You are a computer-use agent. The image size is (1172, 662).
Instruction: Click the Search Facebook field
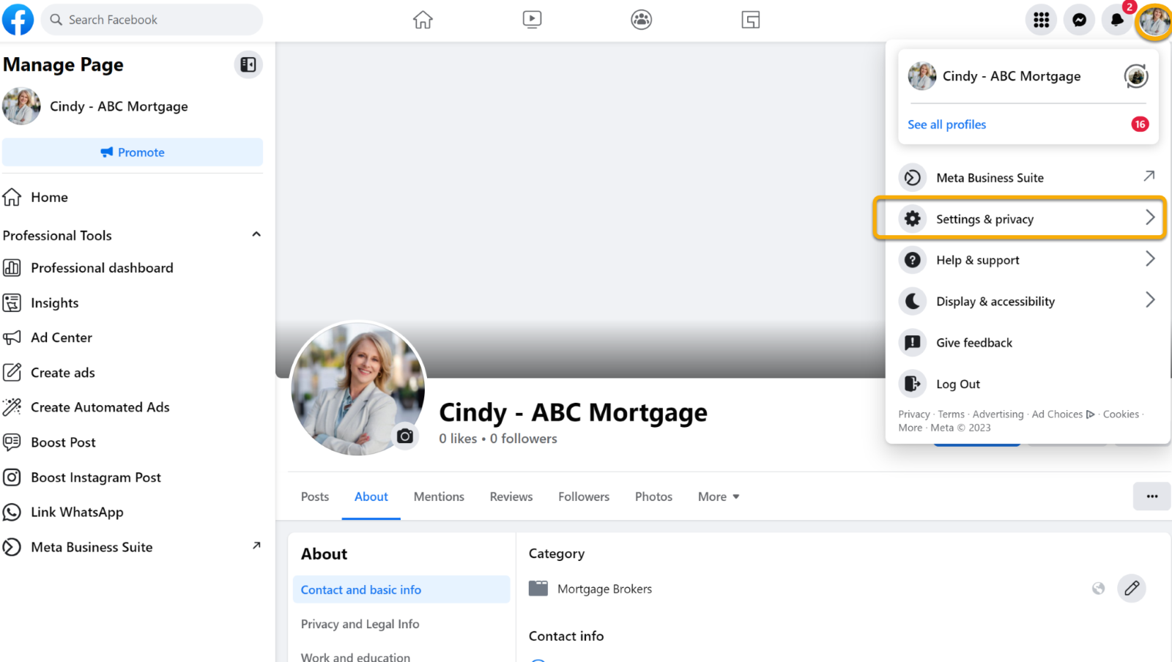pyautogui.click(x=152, y=20)
